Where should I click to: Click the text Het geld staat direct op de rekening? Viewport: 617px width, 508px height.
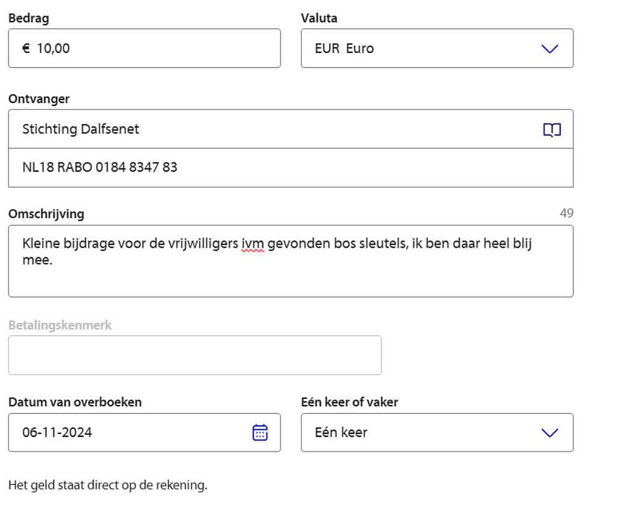tap(108, 485)
